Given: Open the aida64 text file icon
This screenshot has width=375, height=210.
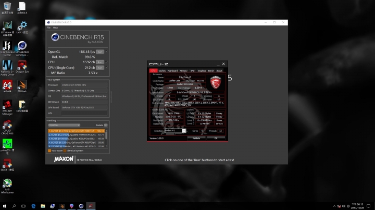Looking at the screenshot, I should 22,7.
